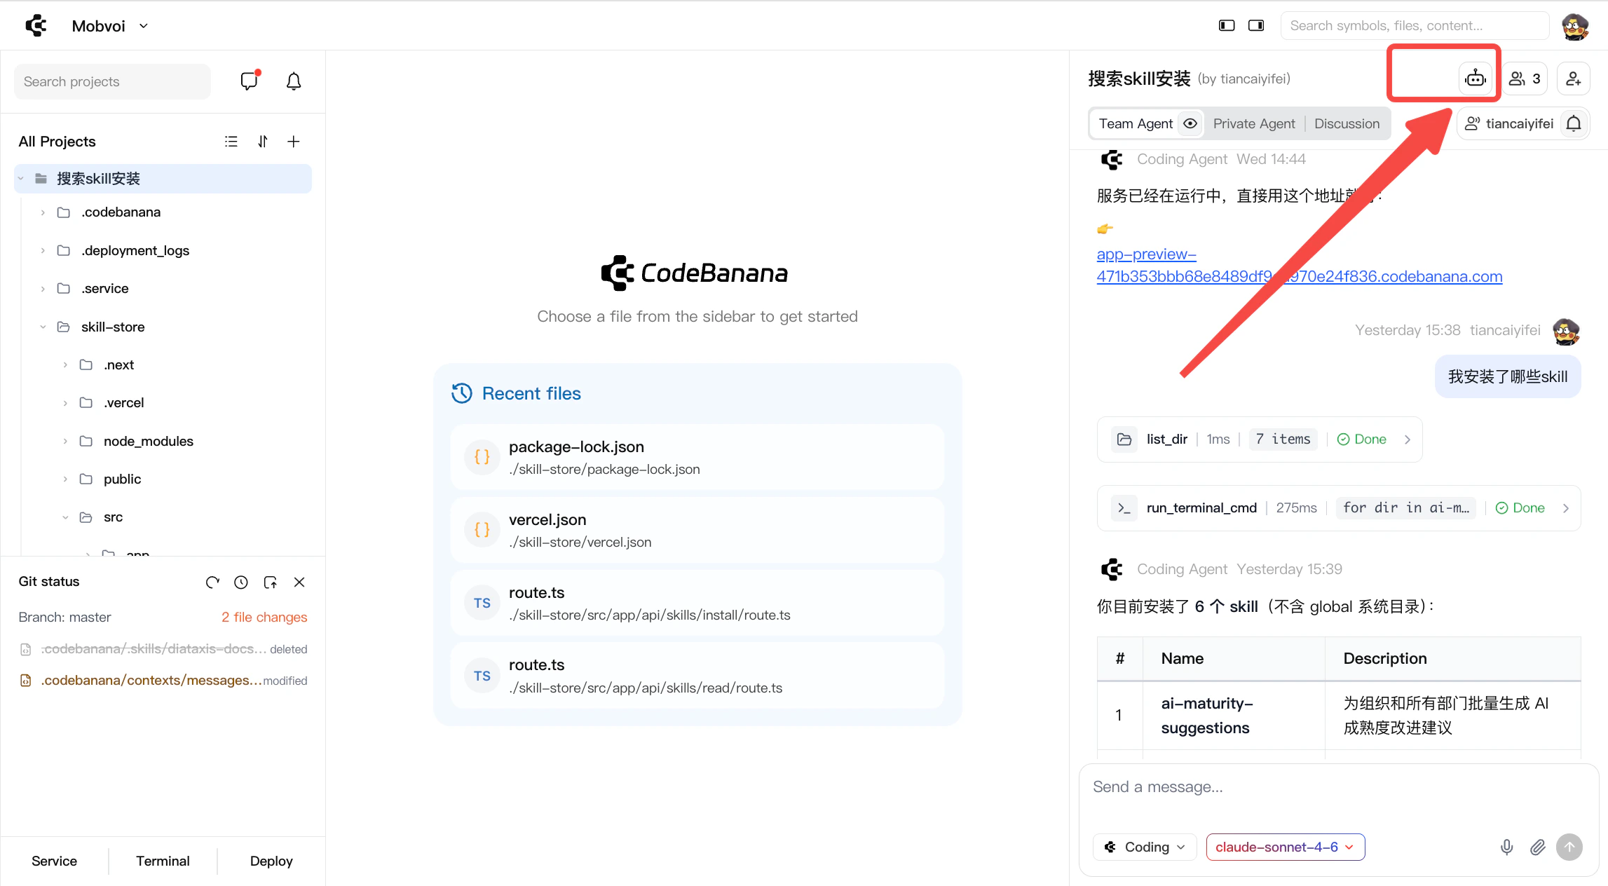This screenshot has height=886, width=1608.
Task: Toggle the left sidebar panel
Action: [1226, 25]
